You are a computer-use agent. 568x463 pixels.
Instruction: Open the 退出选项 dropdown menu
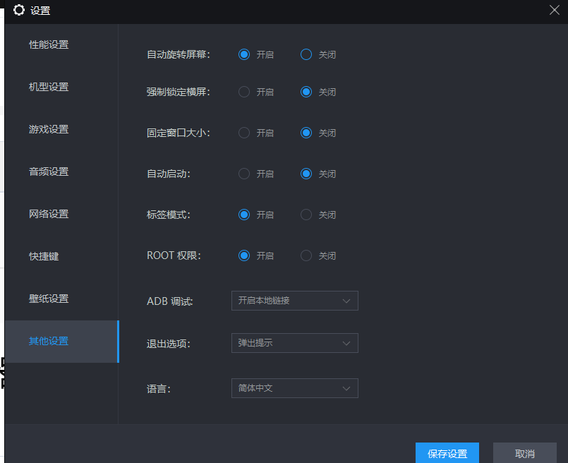coord(294,343)
